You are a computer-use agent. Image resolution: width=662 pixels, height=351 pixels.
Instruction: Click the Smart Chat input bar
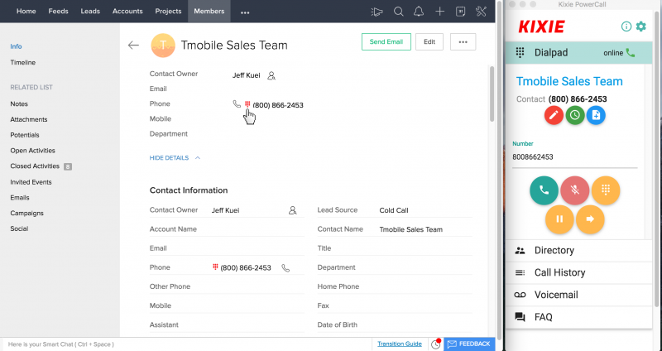click(x=185, y=344)
